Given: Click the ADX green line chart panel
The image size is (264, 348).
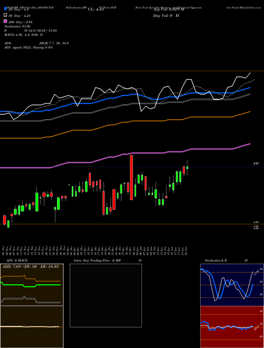Looking at the screenshot, I should tap(32, 285).
